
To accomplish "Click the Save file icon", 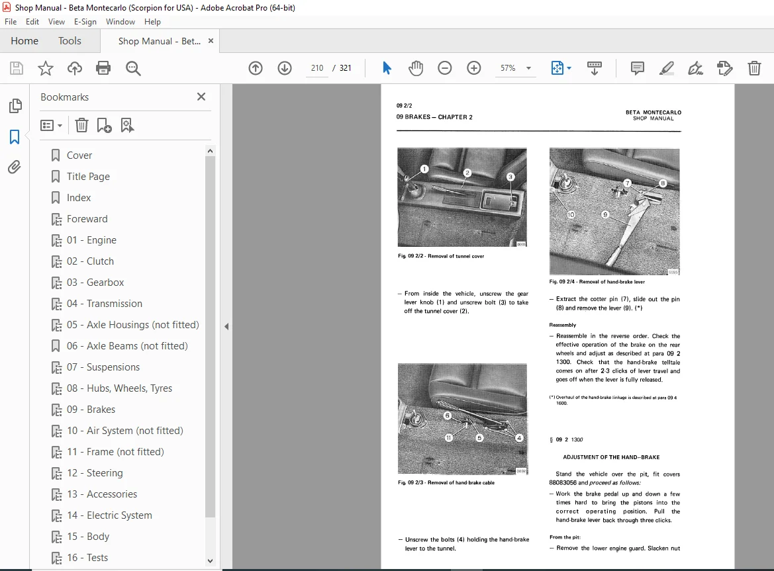I will click(x=17, y=68).
